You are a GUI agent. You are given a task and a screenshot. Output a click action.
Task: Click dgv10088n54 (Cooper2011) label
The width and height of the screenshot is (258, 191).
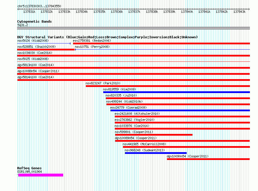(x=38, y=71)
